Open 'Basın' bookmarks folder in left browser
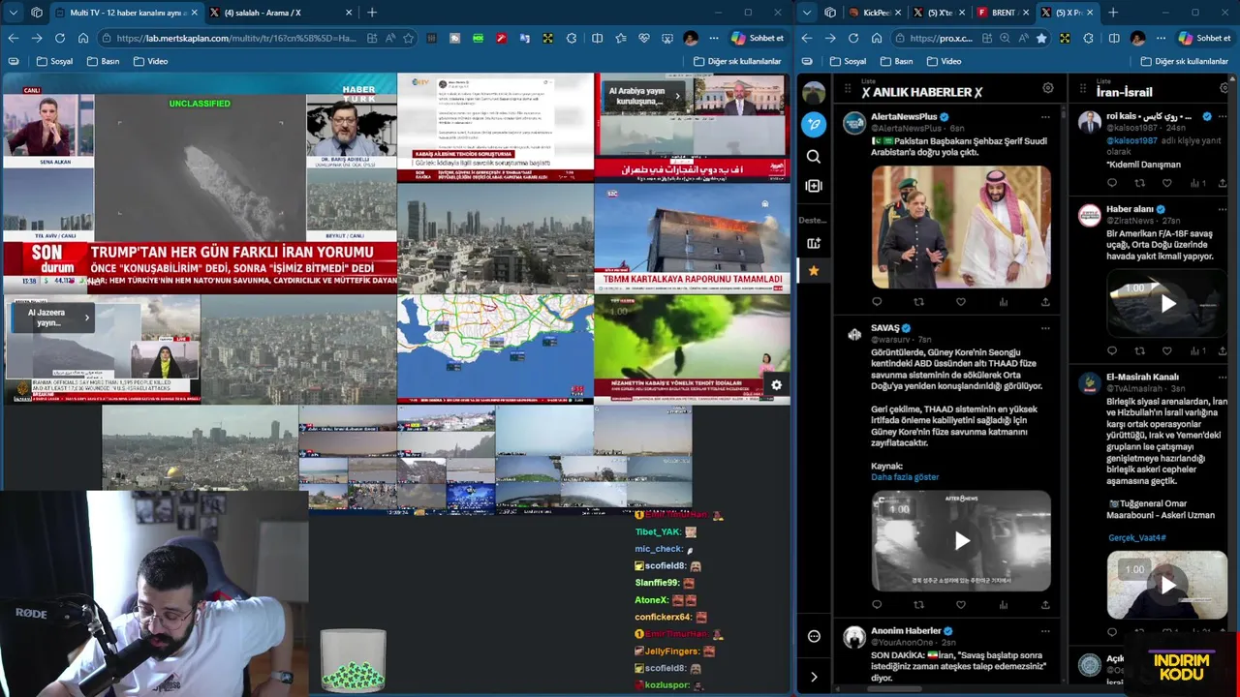The width and height of the screenshot is (1240, 697). (103, 61)
